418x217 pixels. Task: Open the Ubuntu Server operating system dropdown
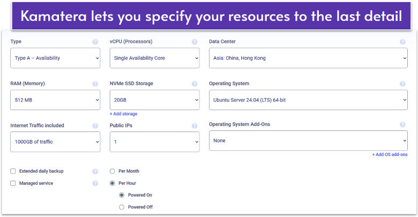pos(308,100)
